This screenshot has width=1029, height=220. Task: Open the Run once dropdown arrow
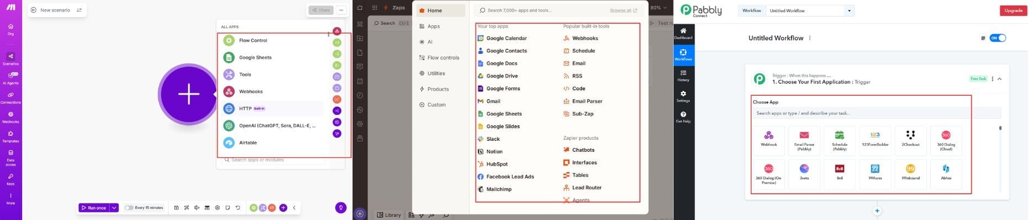pyautogui.click(x=114, y=208)
